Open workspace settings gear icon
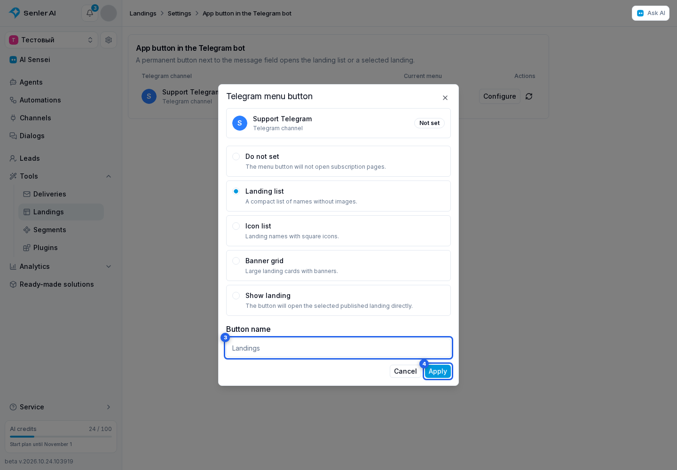Viewport: 677px width, 470px height. pyautogui.click(x=109, y=40)
